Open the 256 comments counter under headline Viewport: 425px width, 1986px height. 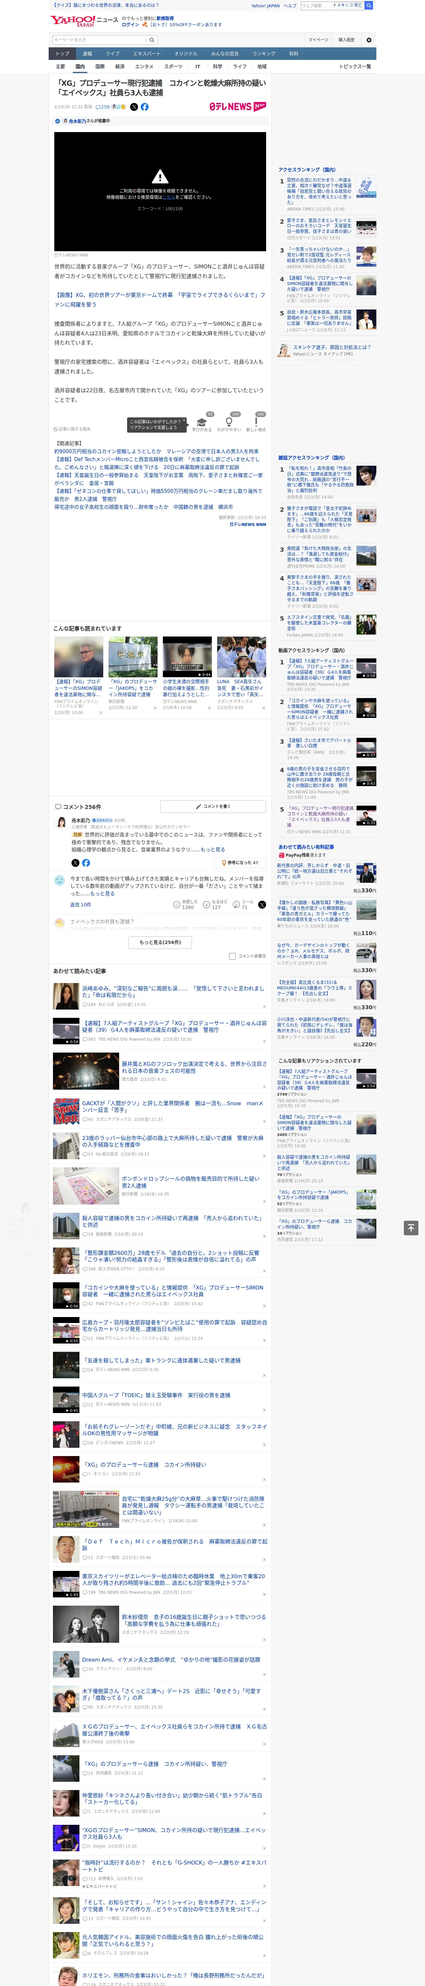(x=103, y=107)
